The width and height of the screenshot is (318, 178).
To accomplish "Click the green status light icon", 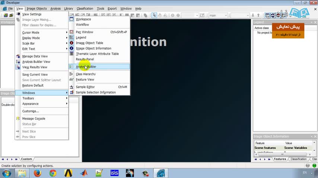I will [314, 165].
